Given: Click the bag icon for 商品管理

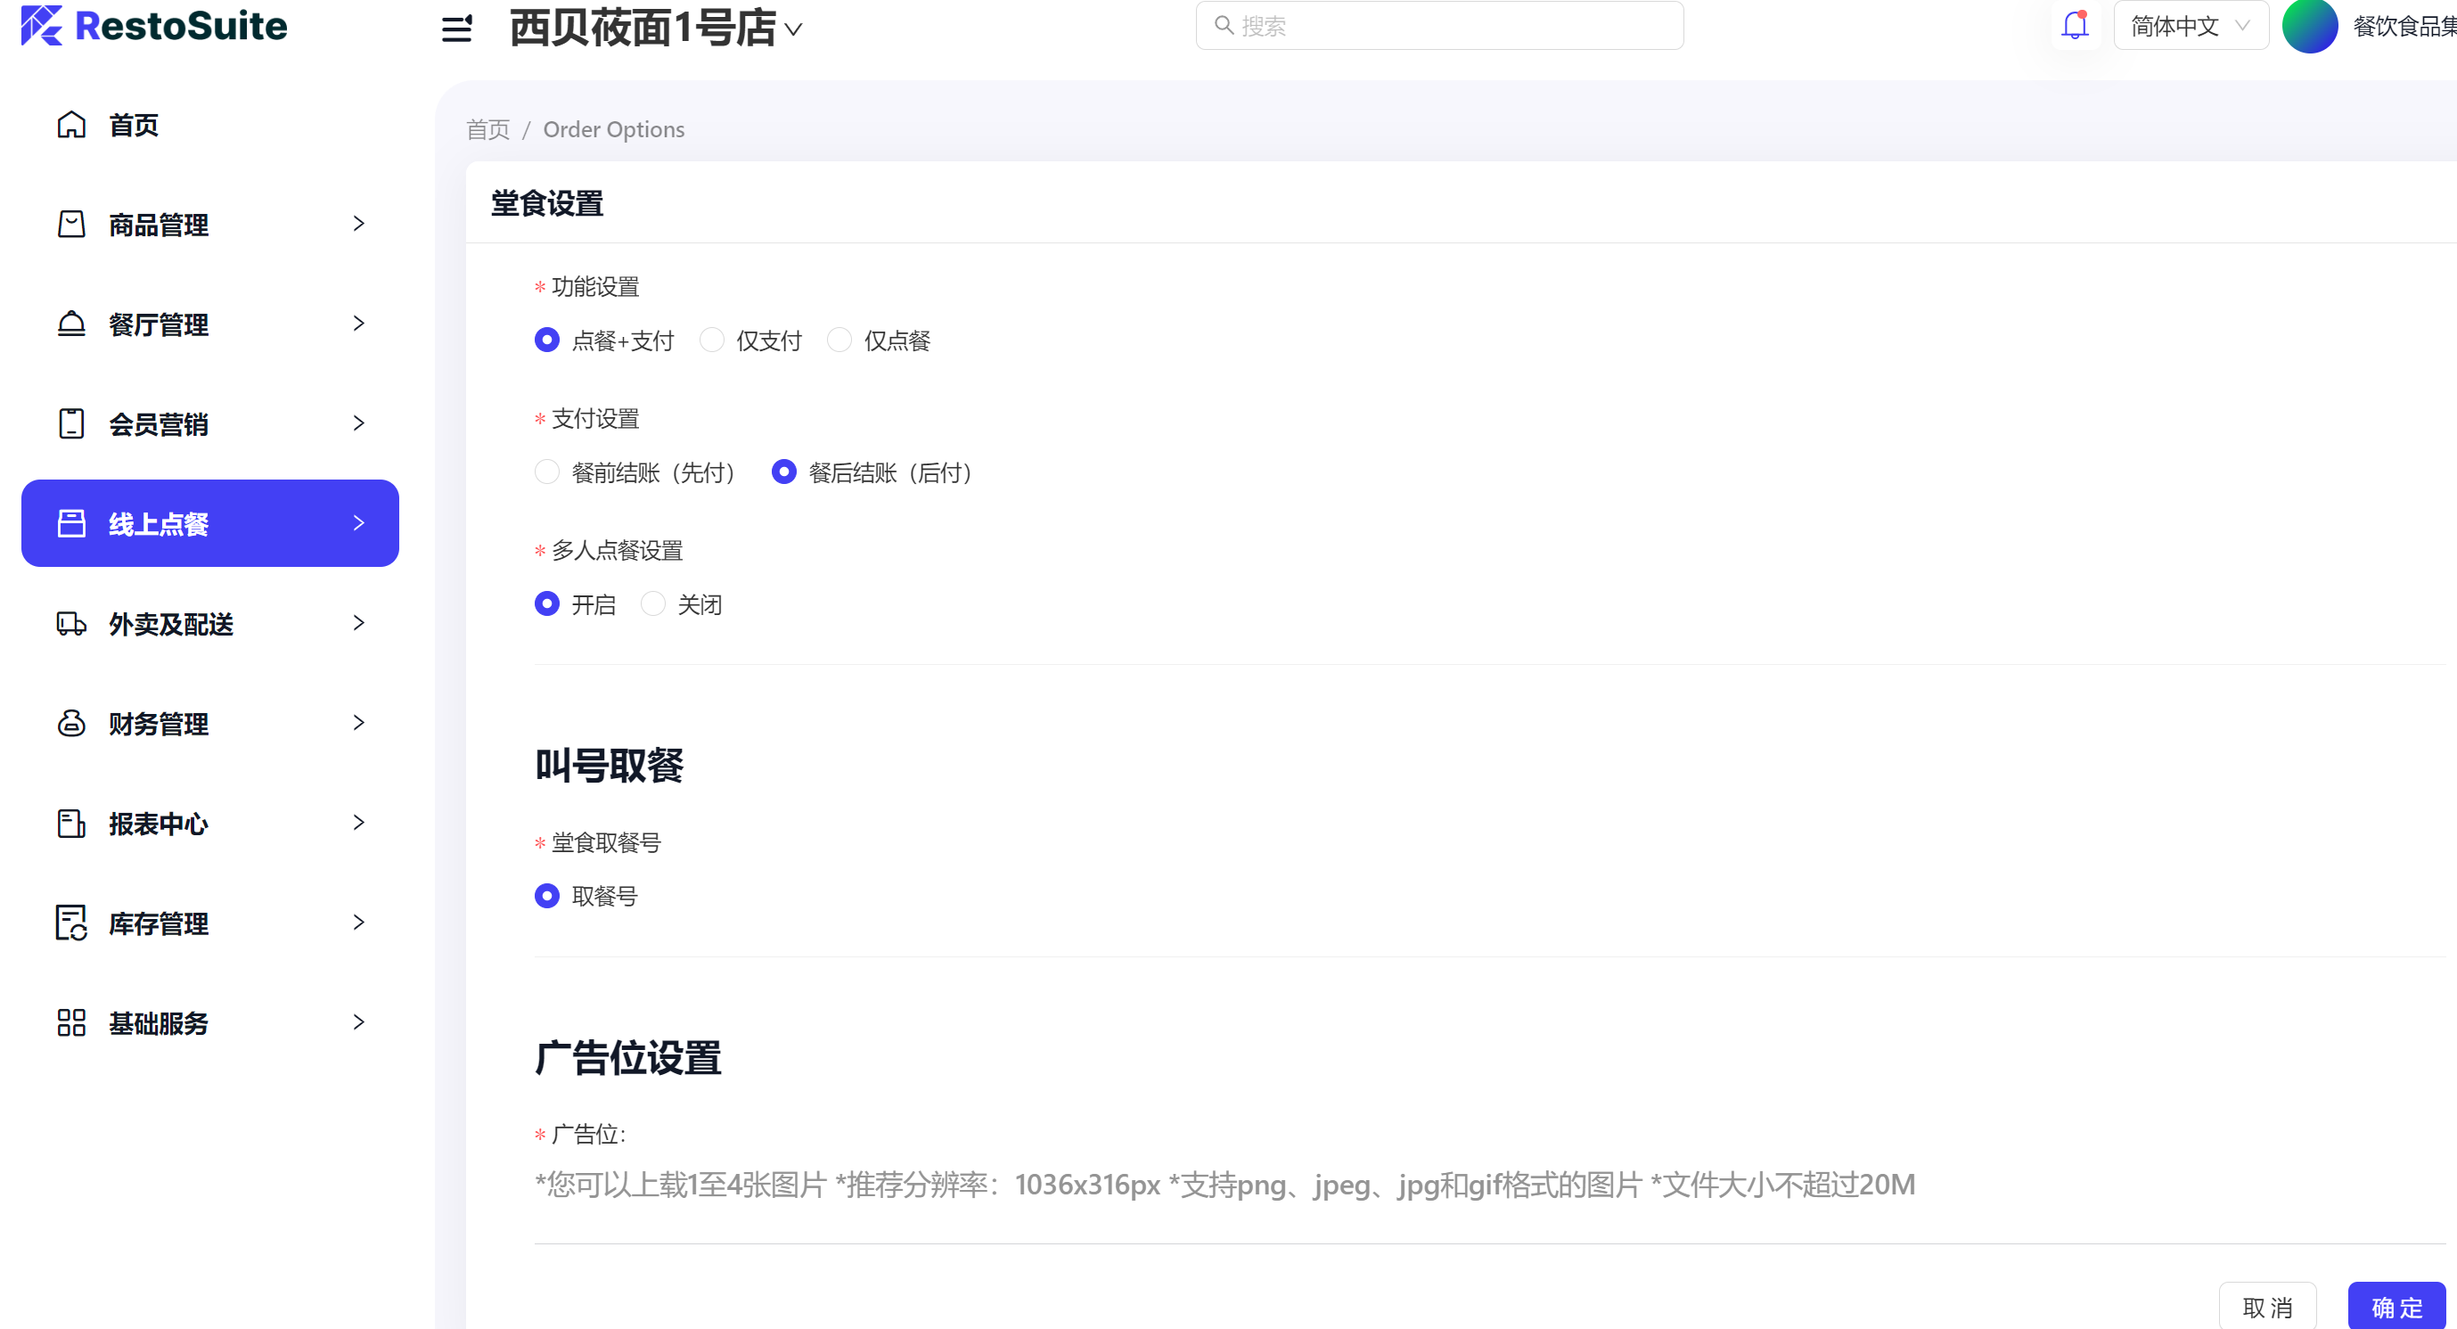Looking at the screenshot, I should pyautogui.click(x=71, y=225).
